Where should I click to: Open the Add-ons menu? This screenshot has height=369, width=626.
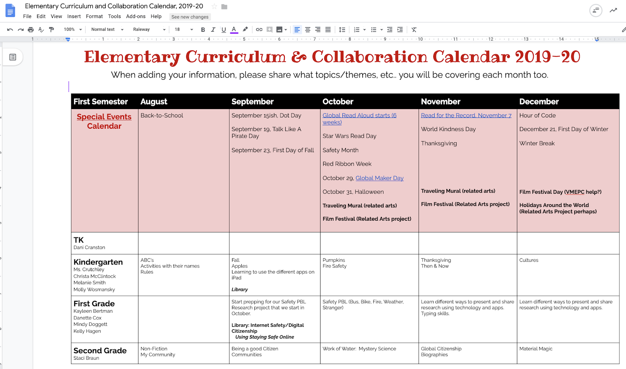tap(136, 16)
